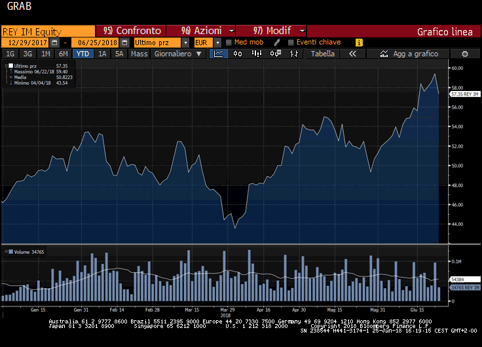This screenshot has height=347, width=482.
Task: Click the 95) Confronto button
Action: pos(131,31)
